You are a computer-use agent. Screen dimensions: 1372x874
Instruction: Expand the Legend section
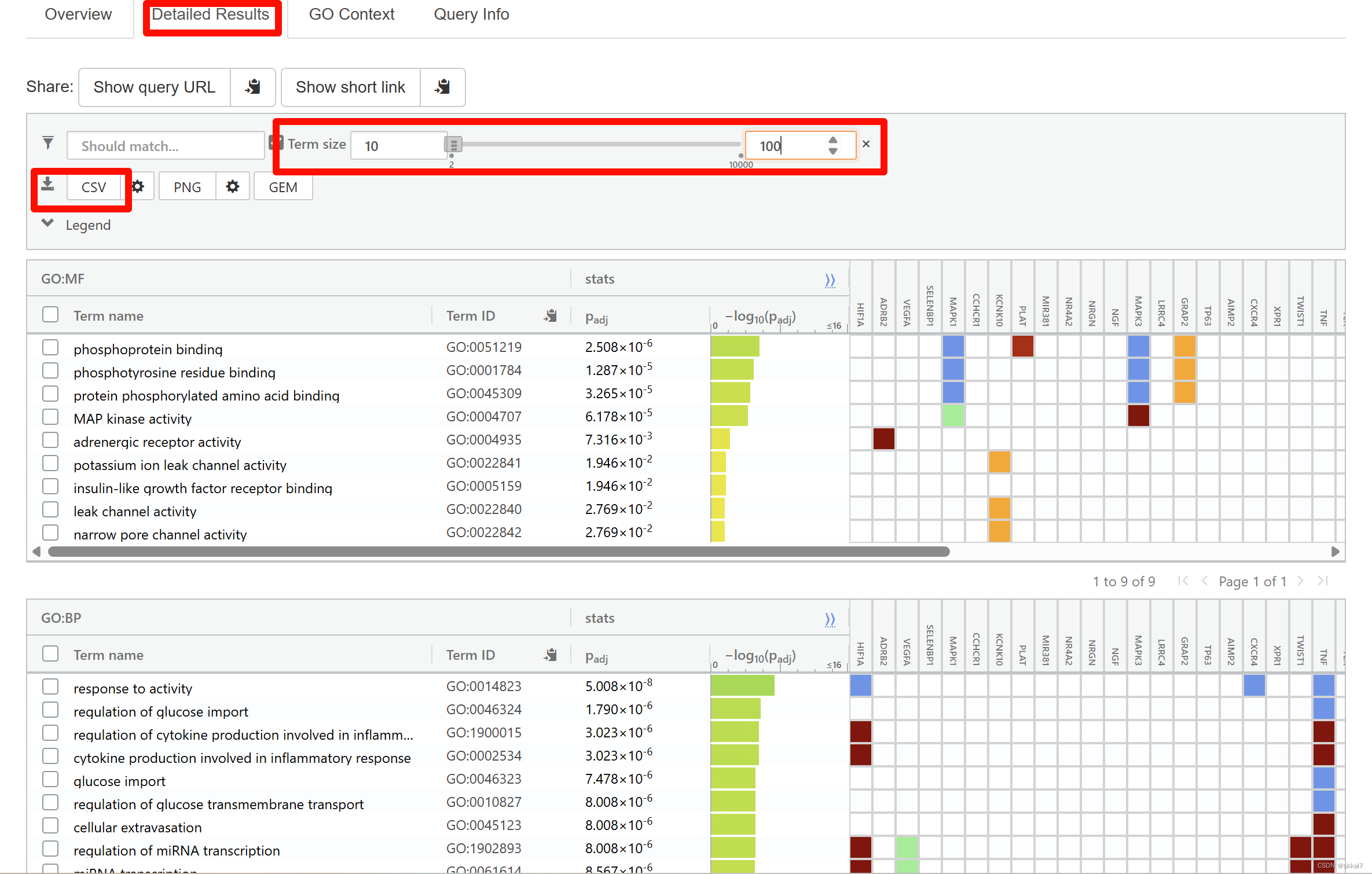48,224
